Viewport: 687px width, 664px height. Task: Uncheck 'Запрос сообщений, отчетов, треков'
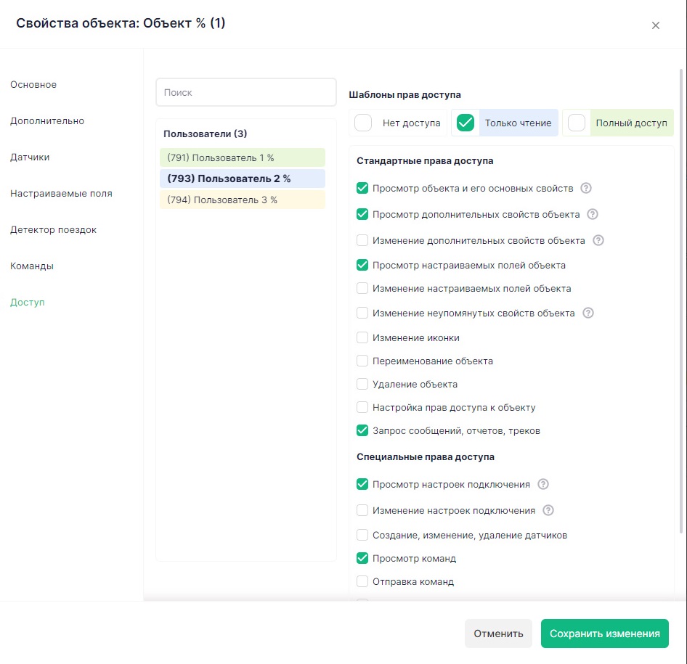362,430
